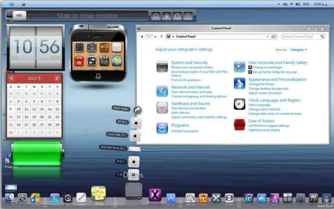Image resolution: width=334 pixels, height=209 pixels.
Task: Expand the address bar history dropdown arrow
Action: coord(268,36)
